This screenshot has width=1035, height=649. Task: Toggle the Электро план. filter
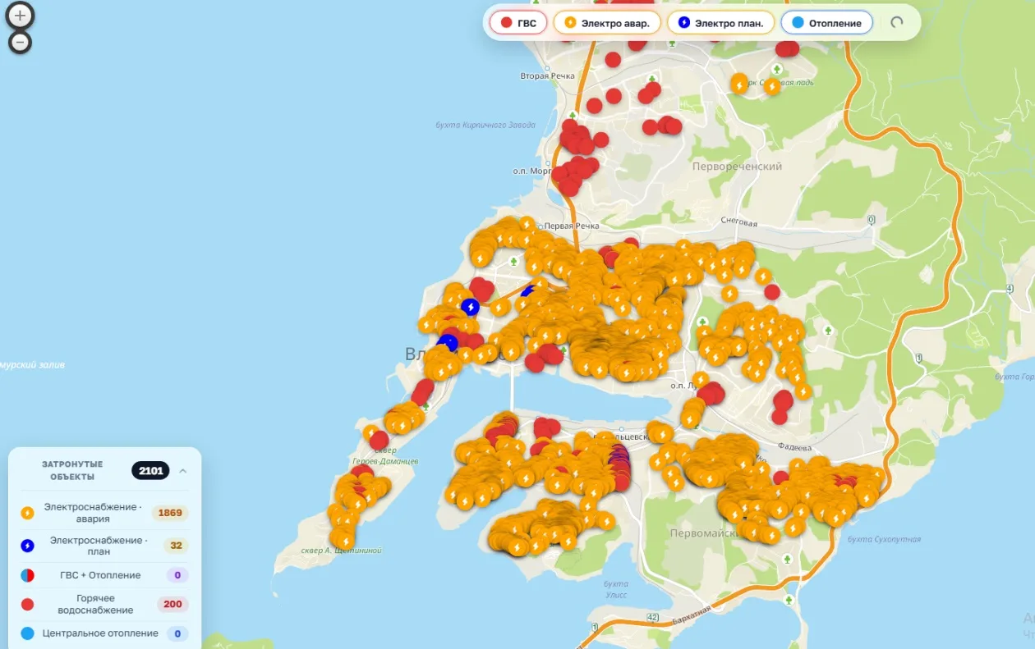coord(720,23)
